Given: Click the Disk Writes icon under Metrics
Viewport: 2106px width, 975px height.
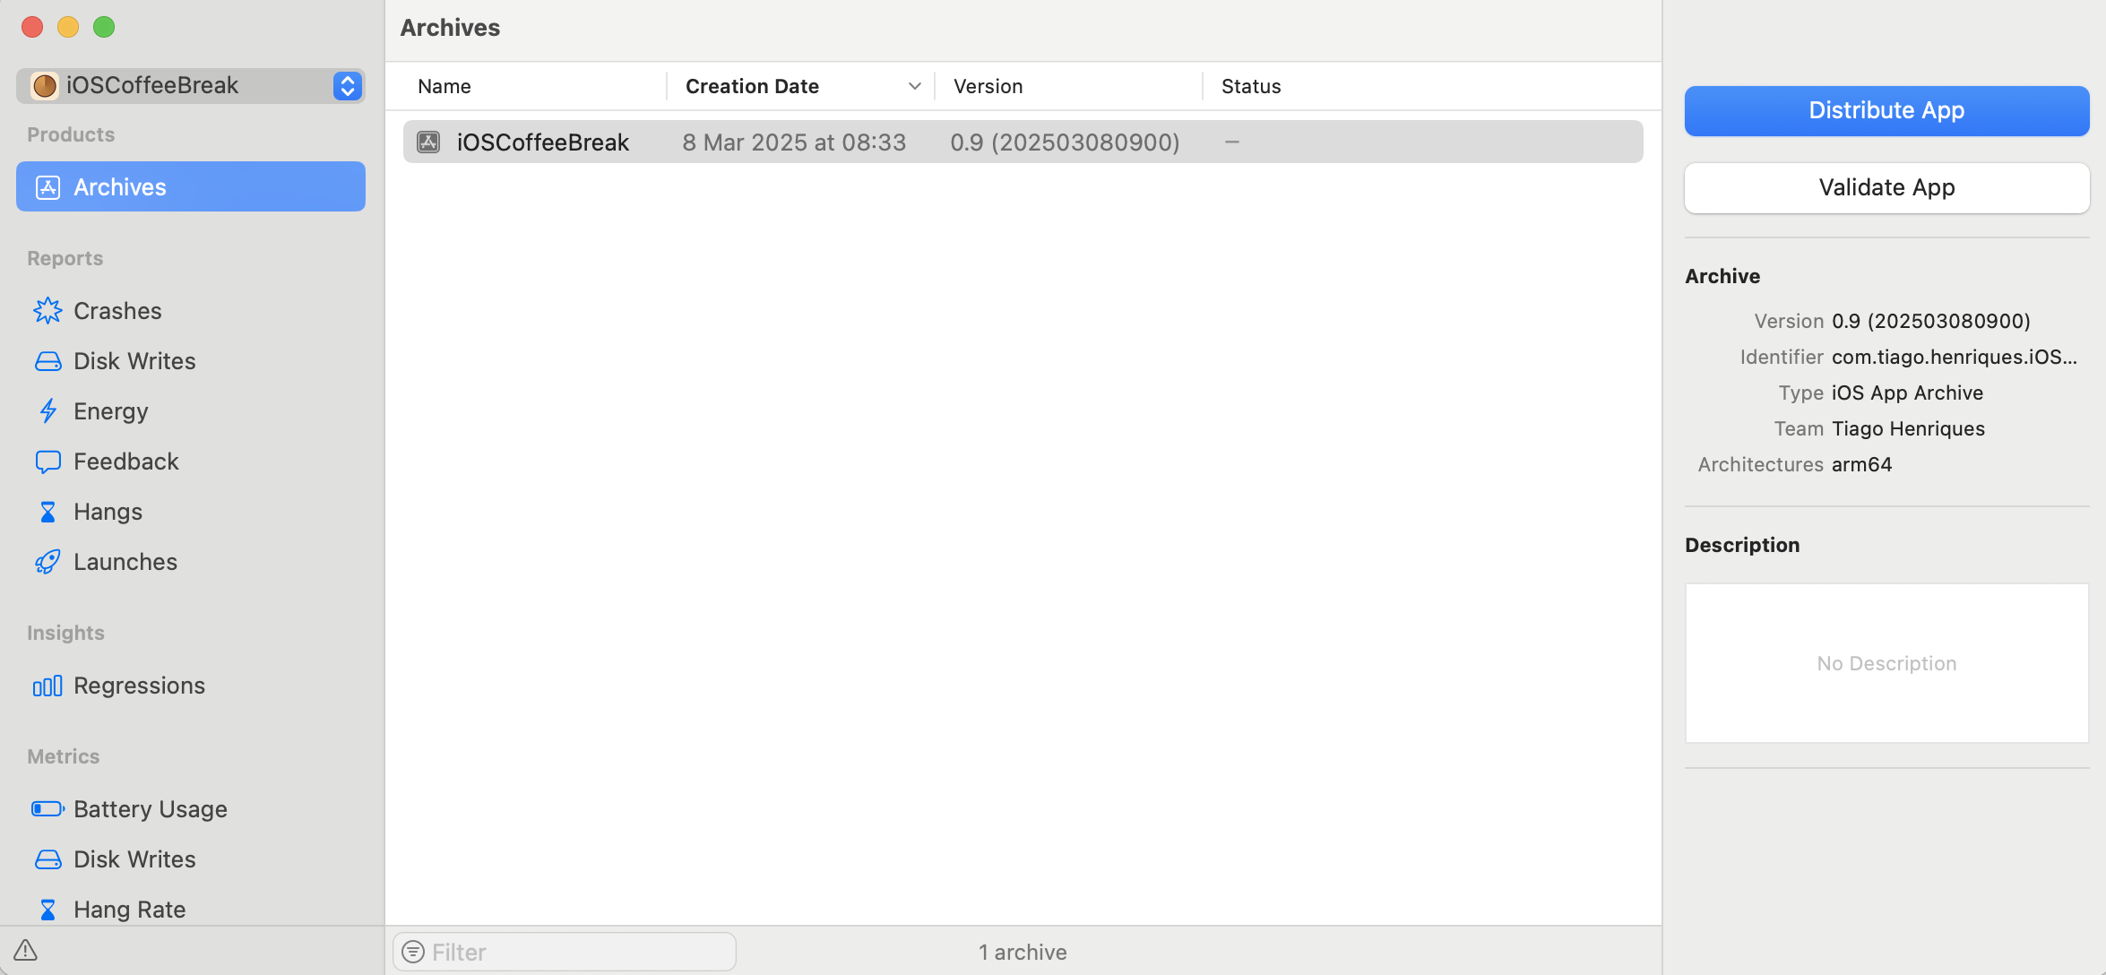Looking at the screenshot, I should pos(47,859).
